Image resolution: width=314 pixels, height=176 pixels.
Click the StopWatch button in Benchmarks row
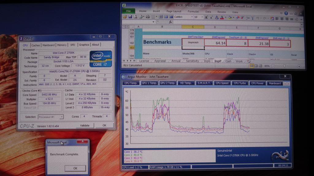(193, 42)
